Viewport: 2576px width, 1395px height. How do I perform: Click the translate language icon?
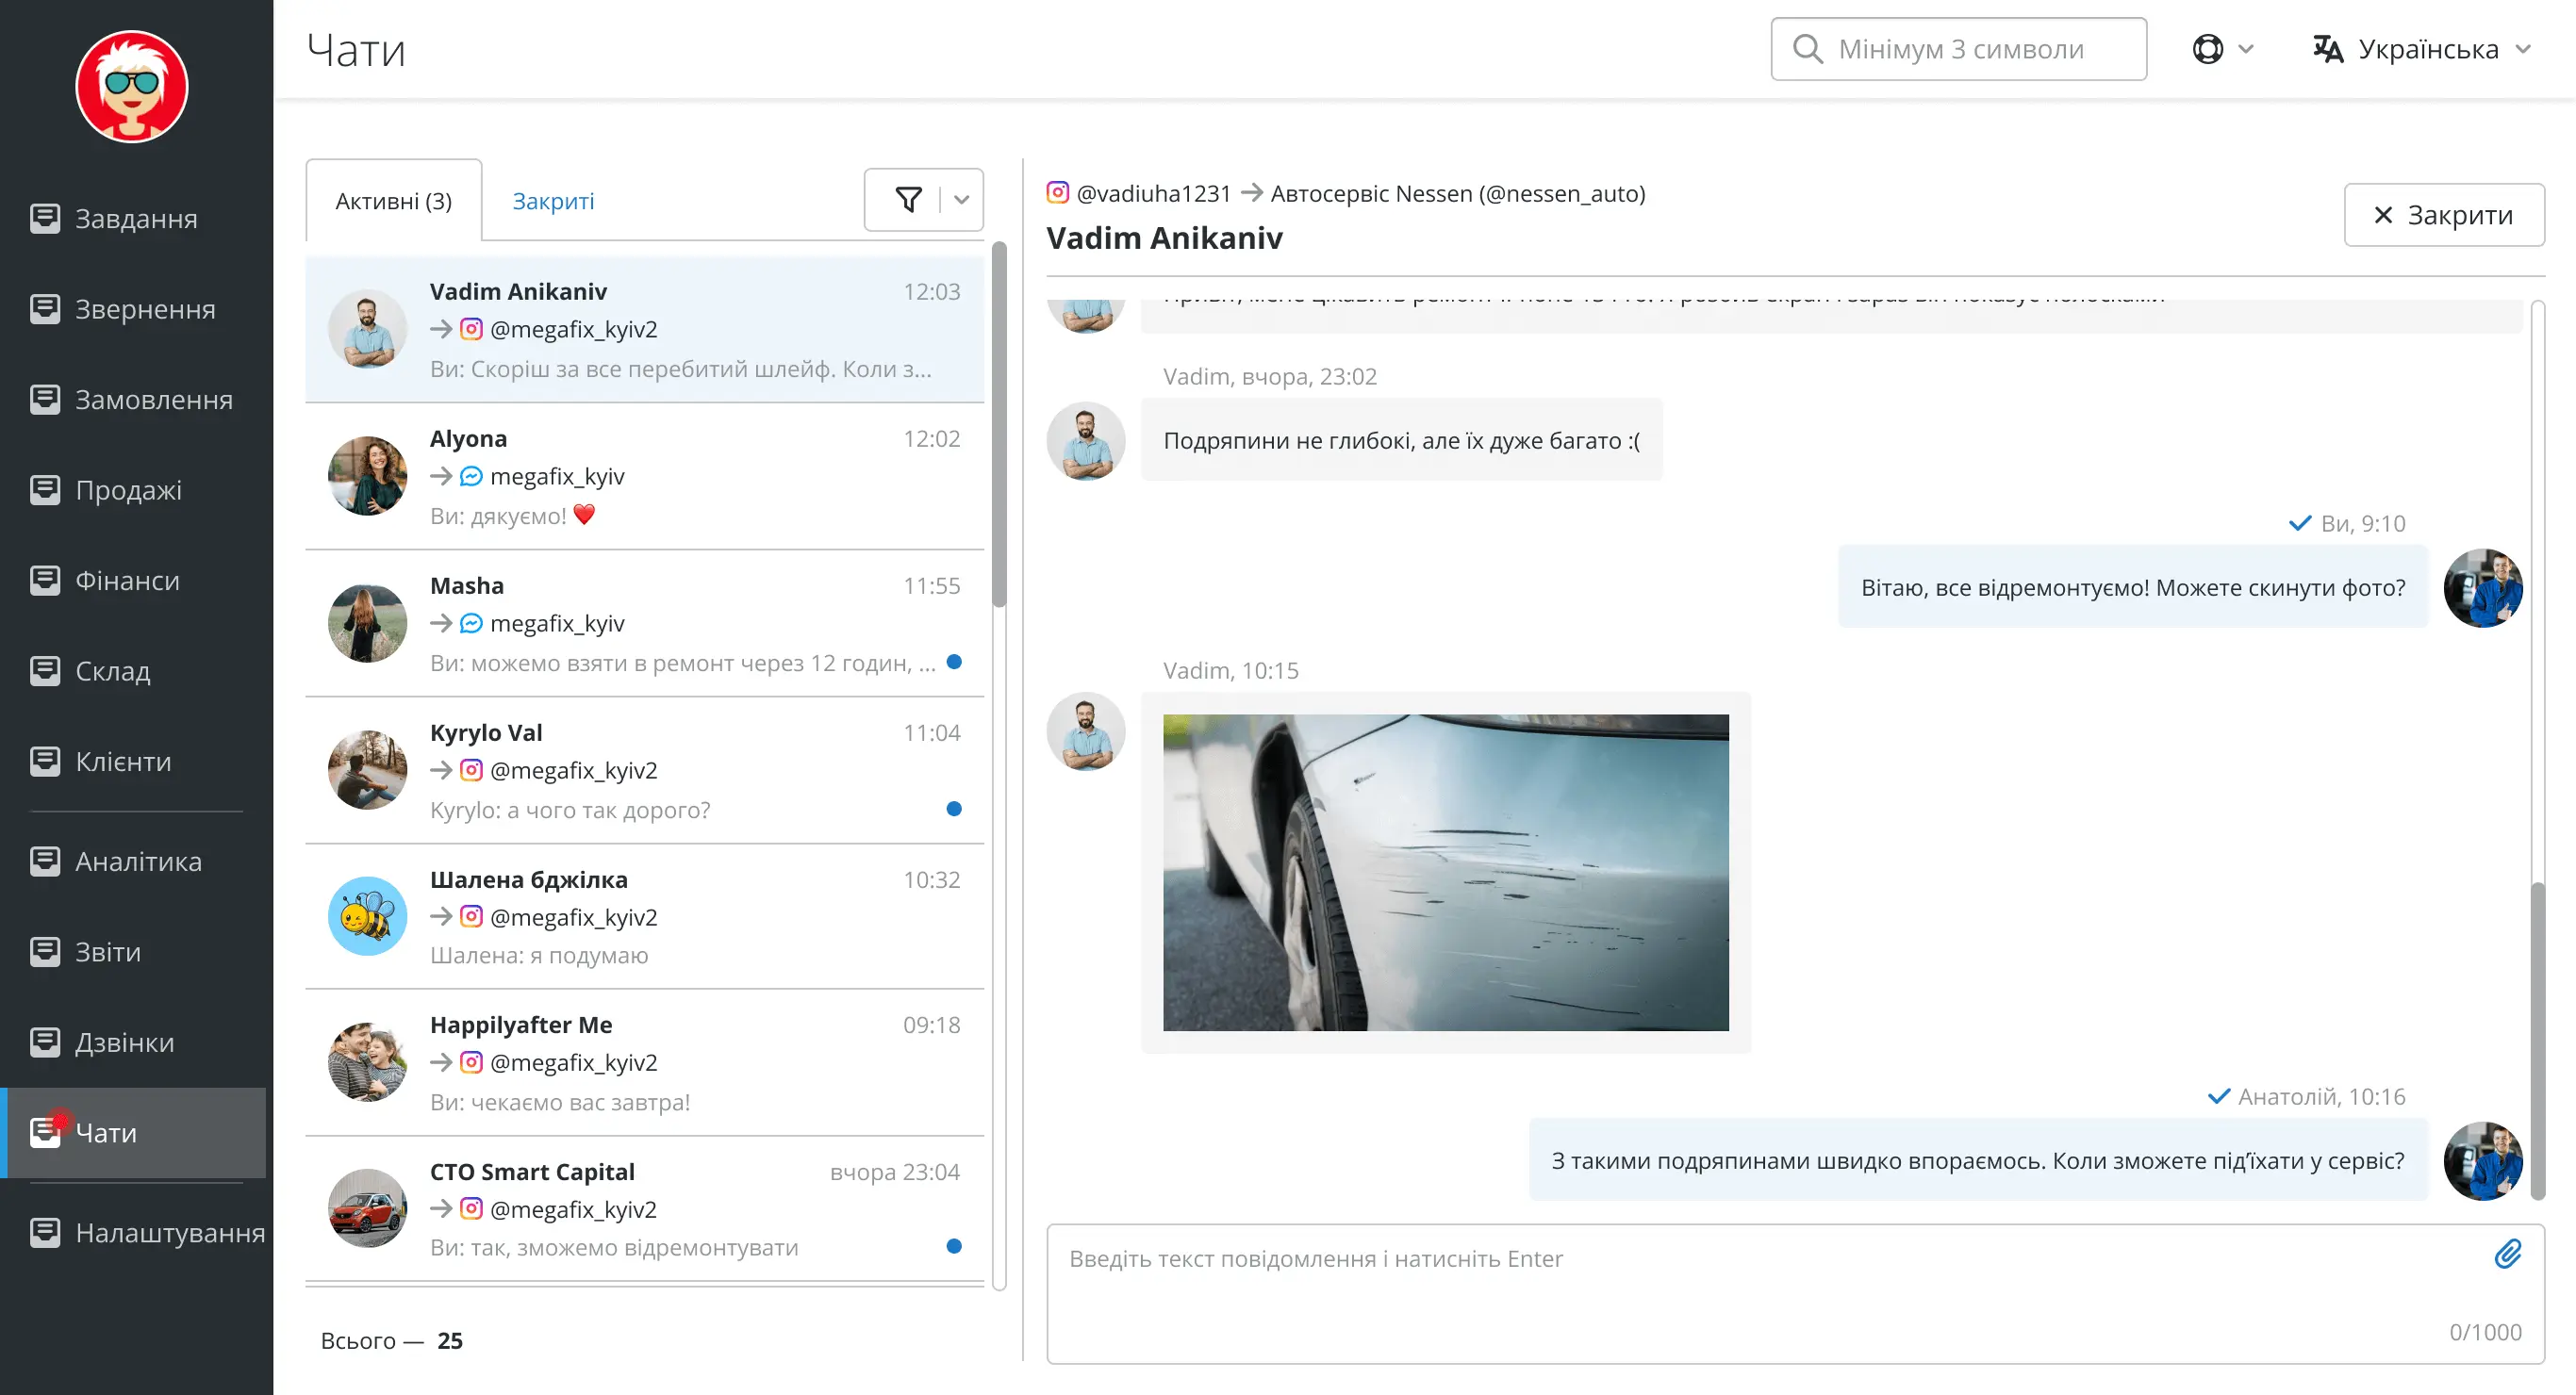2328,49
